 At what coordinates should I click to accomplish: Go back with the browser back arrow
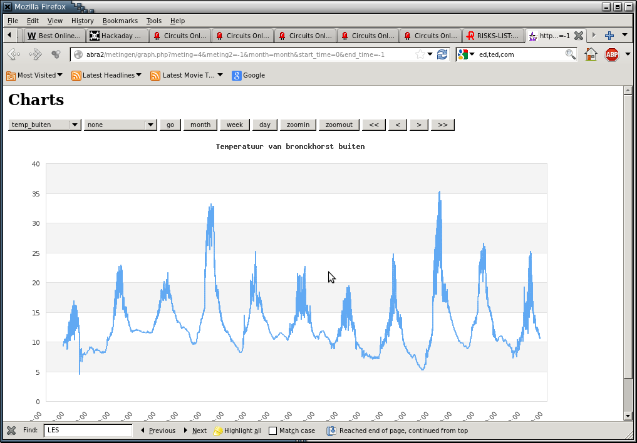[13, 54]
